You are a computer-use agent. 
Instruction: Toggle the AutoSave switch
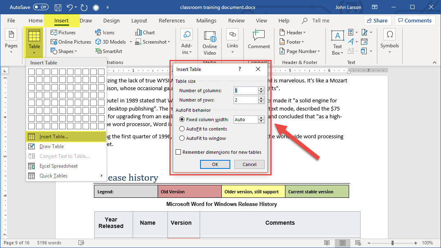click(40, 7)
